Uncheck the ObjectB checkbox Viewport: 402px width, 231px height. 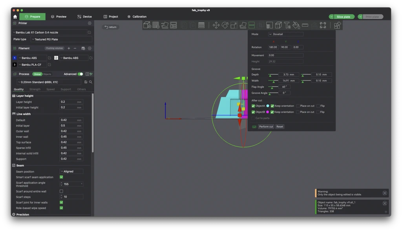253,112
